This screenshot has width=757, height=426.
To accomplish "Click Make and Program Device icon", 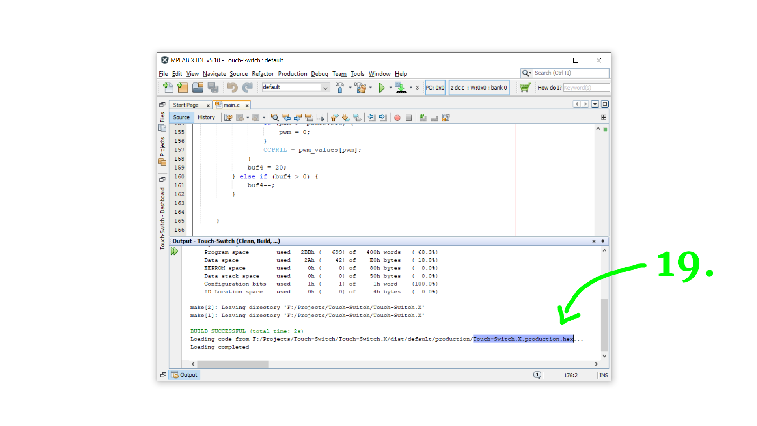I will (401, 88).
